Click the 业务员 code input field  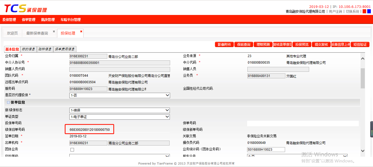(266, 76)
